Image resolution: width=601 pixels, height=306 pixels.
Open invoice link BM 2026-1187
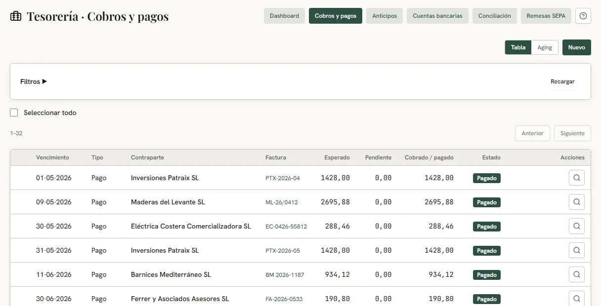pos(284,275)
